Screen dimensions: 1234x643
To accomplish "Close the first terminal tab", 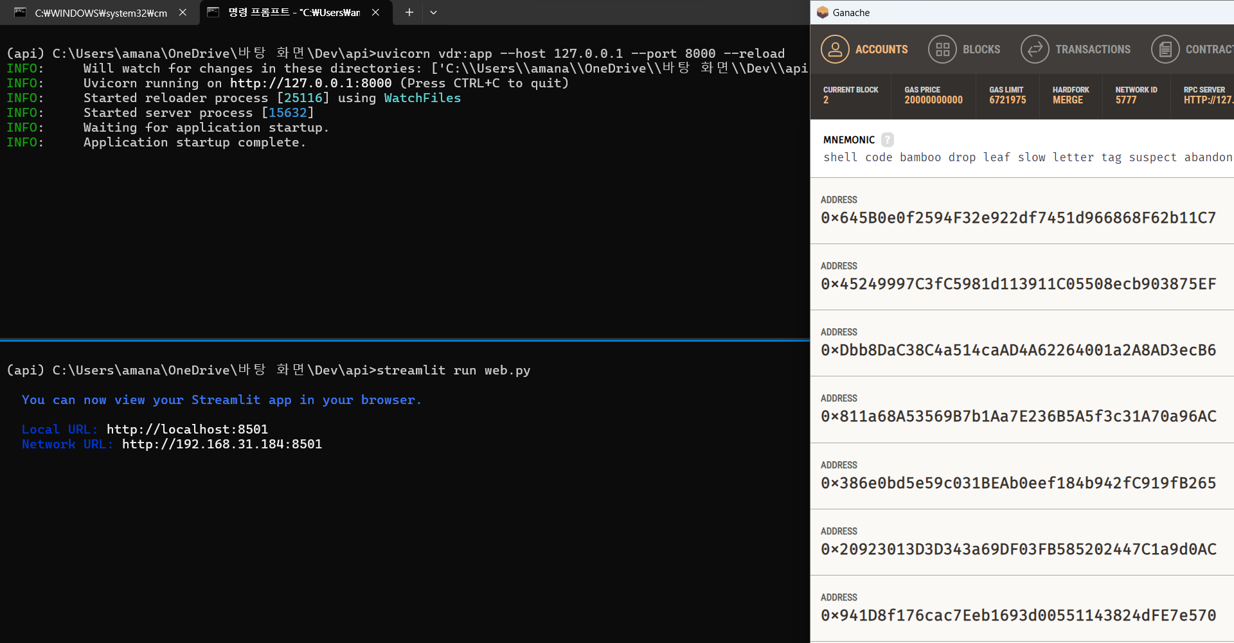I will [183, 12].
